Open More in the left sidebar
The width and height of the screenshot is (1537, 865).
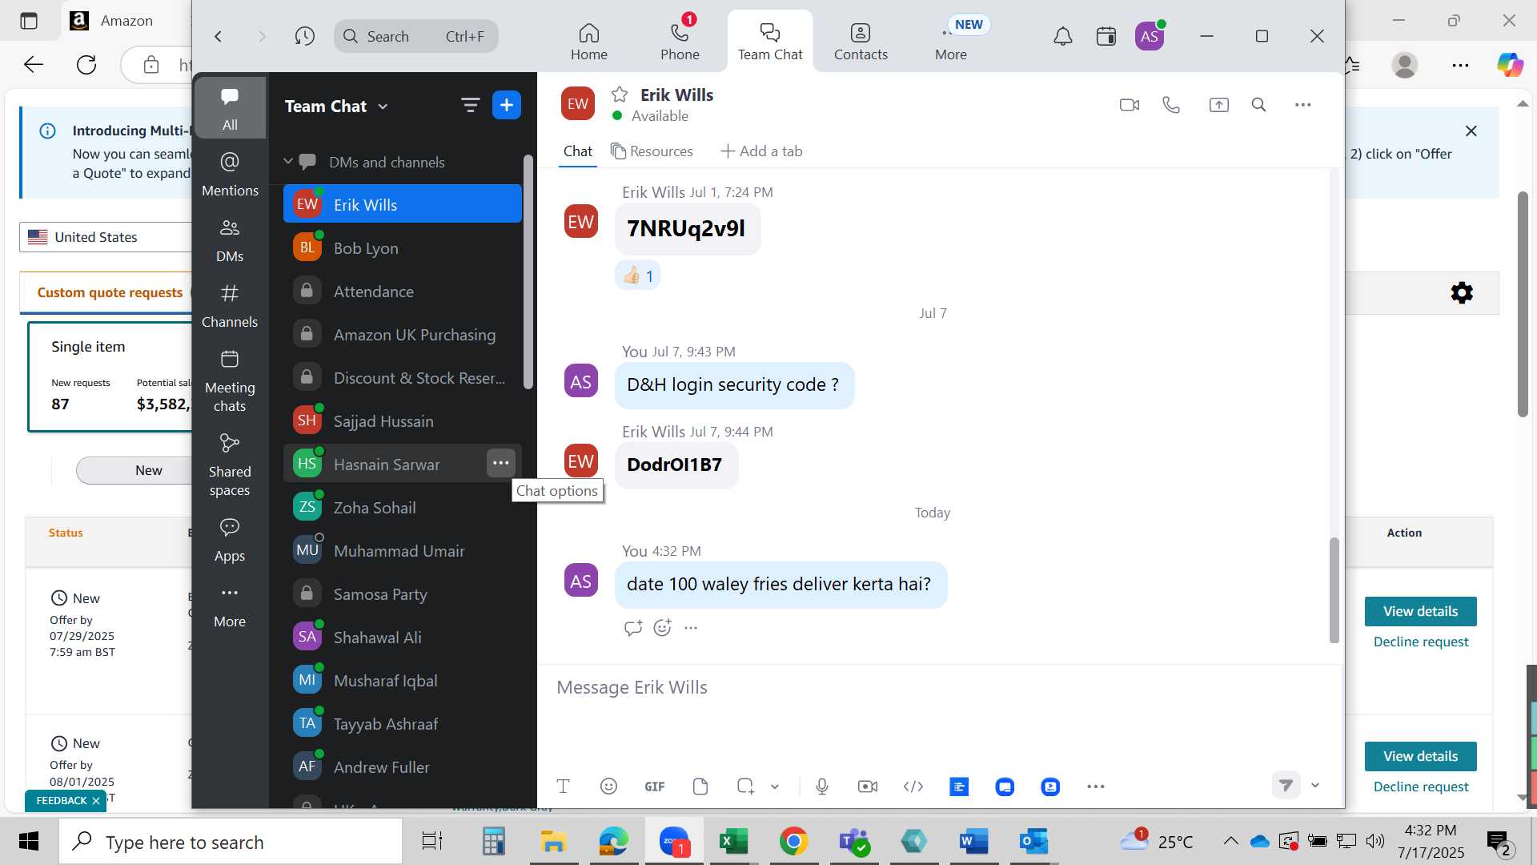230,606
